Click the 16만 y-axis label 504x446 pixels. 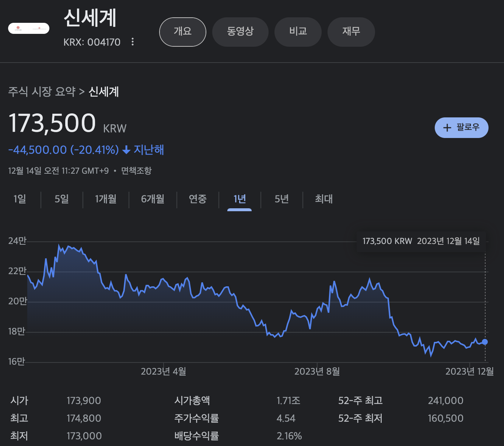click(x=17, y=361)
